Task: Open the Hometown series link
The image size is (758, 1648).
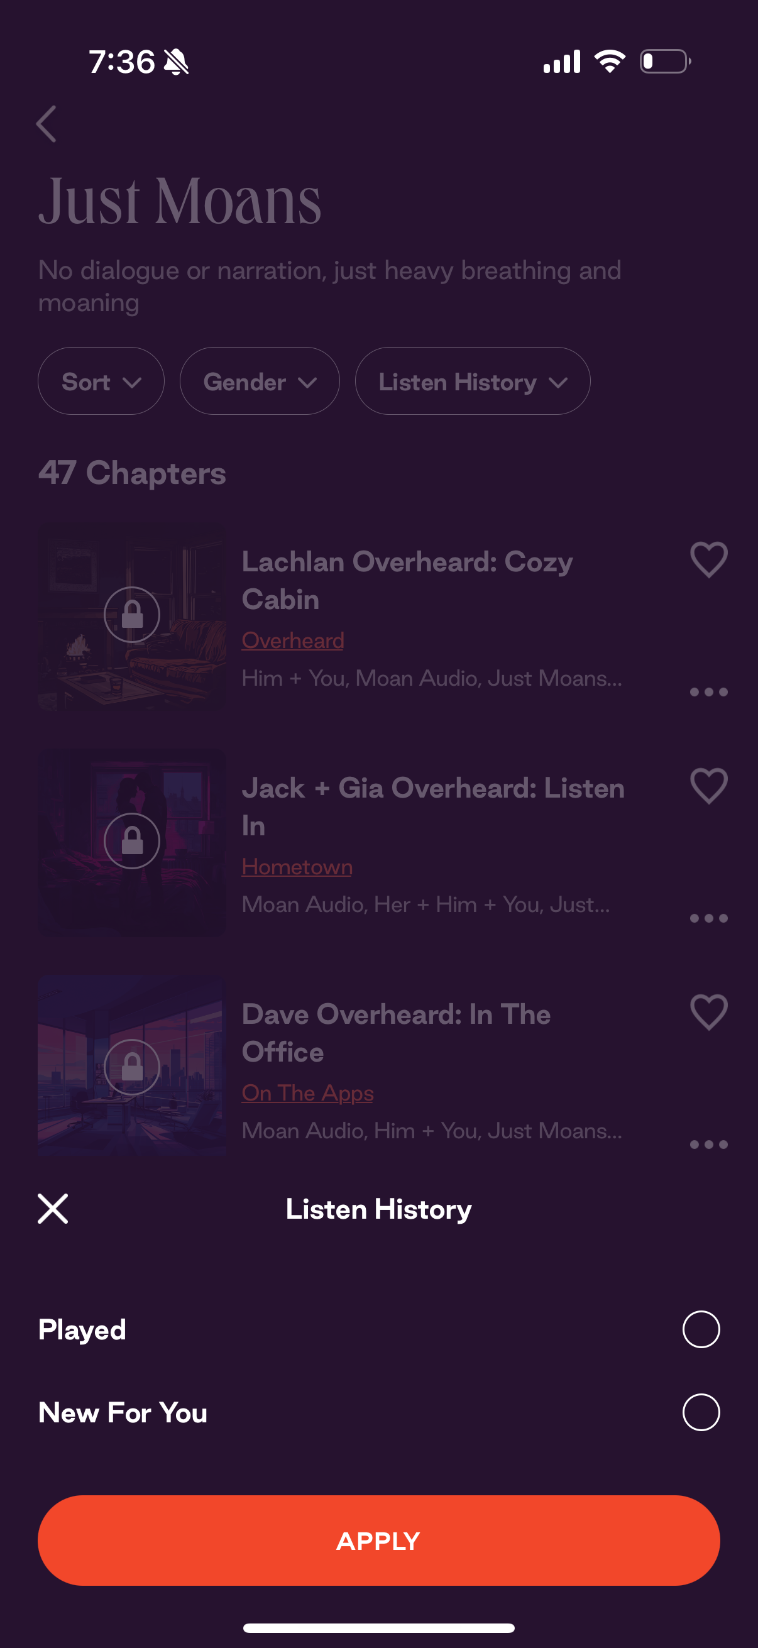Action: click(x=297, y=867)
